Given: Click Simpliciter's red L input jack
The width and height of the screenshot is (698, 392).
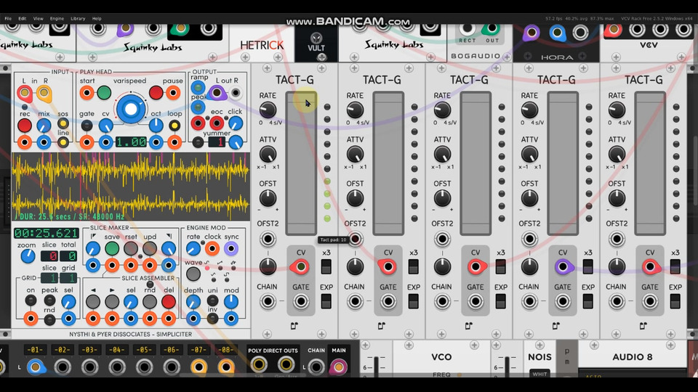Looking at the screenshot, I should [x=25, y=94].
